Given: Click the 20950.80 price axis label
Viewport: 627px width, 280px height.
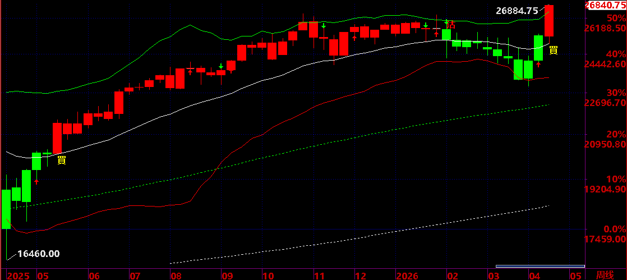Looking at the screenshot, I should [605, 144].
